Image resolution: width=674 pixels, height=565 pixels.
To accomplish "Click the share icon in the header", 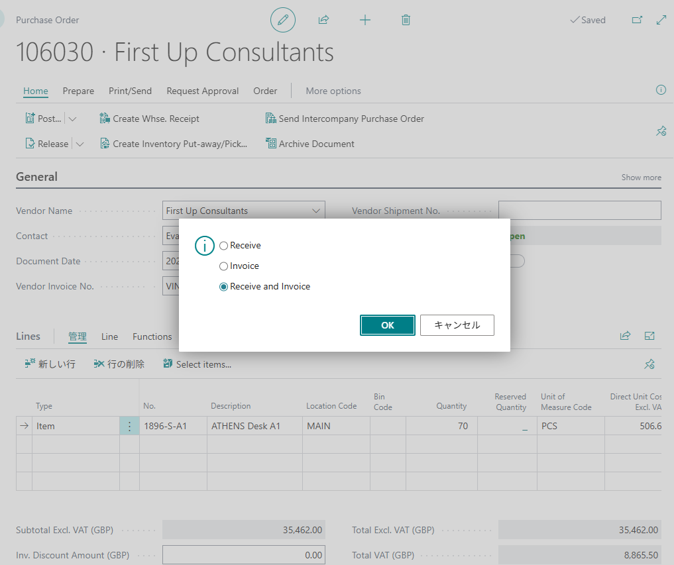I will pos(323,20).
